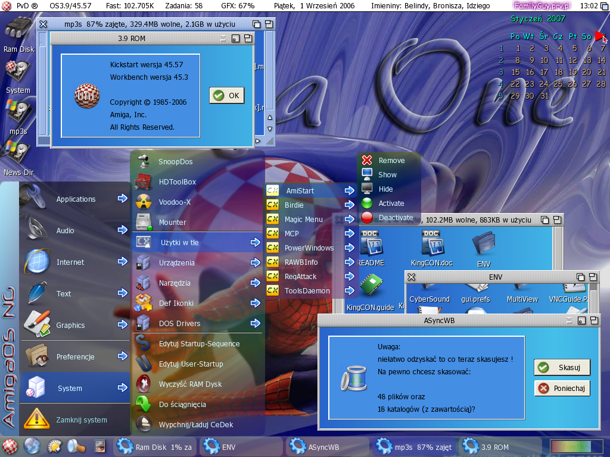Select Wypchnij/Ładuj CeDek entry

pyautogui.click(x=198, y=424)
